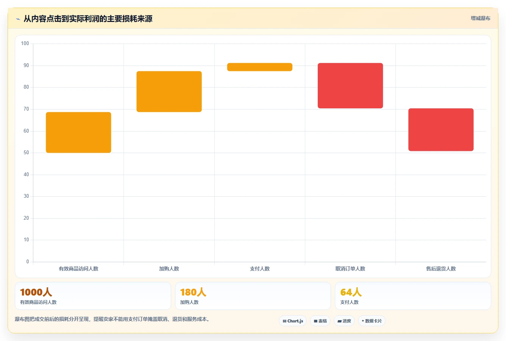Select the 进度 chip
The image size is (506, 341).
pyautogui.click(x=344, y=321)
